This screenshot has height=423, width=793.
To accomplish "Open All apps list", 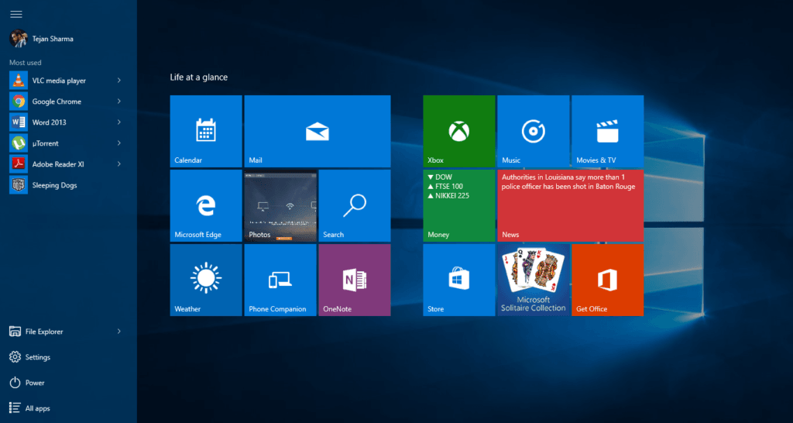I will [36, 408].
